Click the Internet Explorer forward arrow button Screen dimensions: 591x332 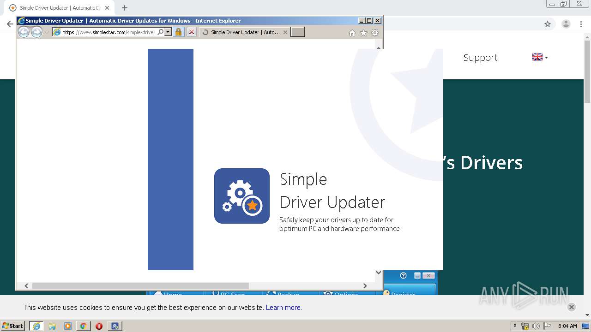36,32
